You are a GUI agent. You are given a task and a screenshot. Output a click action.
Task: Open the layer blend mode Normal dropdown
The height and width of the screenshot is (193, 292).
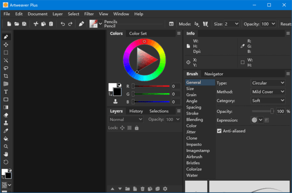(126, 119)
